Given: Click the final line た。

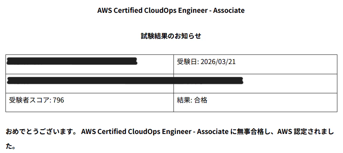Looking at the screenshot, I should click(x=11, y=146).
